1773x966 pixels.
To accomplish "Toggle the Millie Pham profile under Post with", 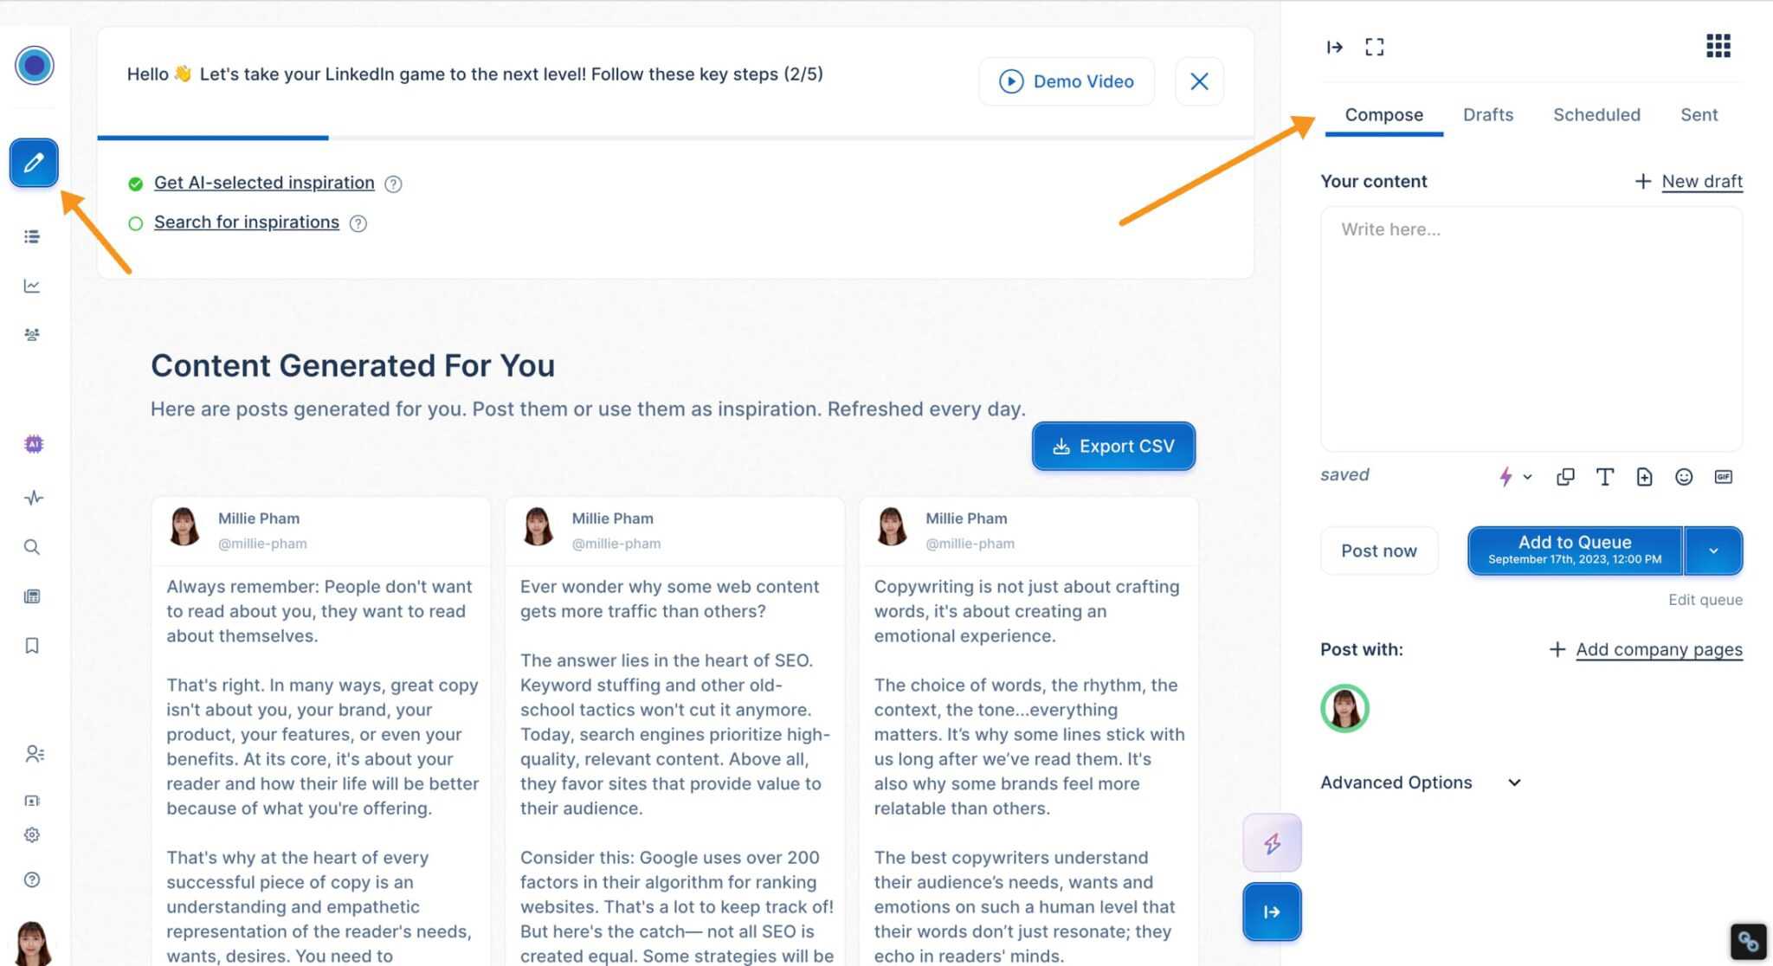I will click(x=1344, y=709).
